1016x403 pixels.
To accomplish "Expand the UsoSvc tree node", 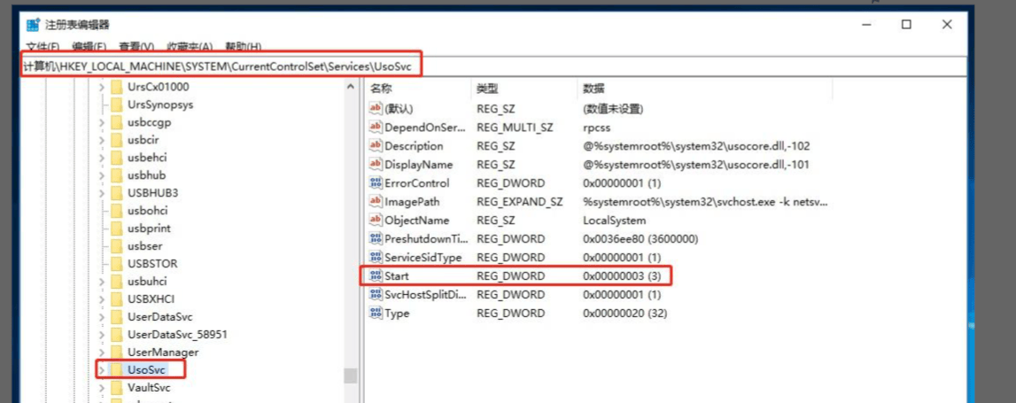I will 101,369.
